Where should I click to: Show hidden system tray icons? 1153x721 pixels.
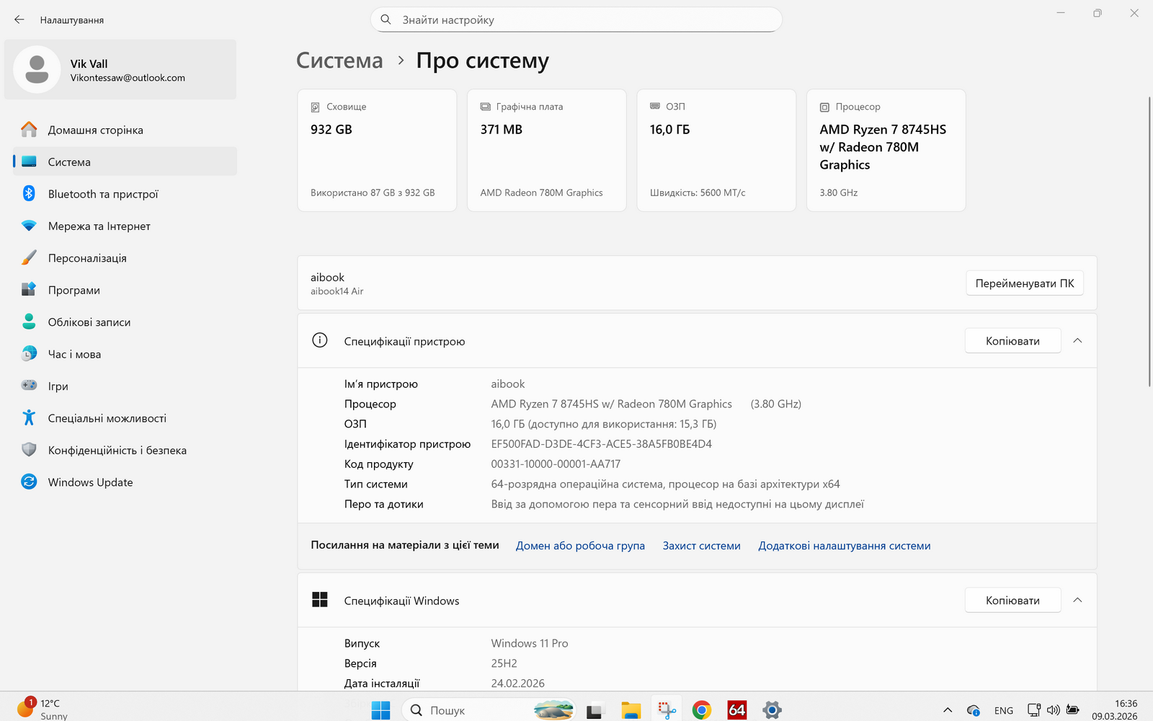[x=948, y=710]
